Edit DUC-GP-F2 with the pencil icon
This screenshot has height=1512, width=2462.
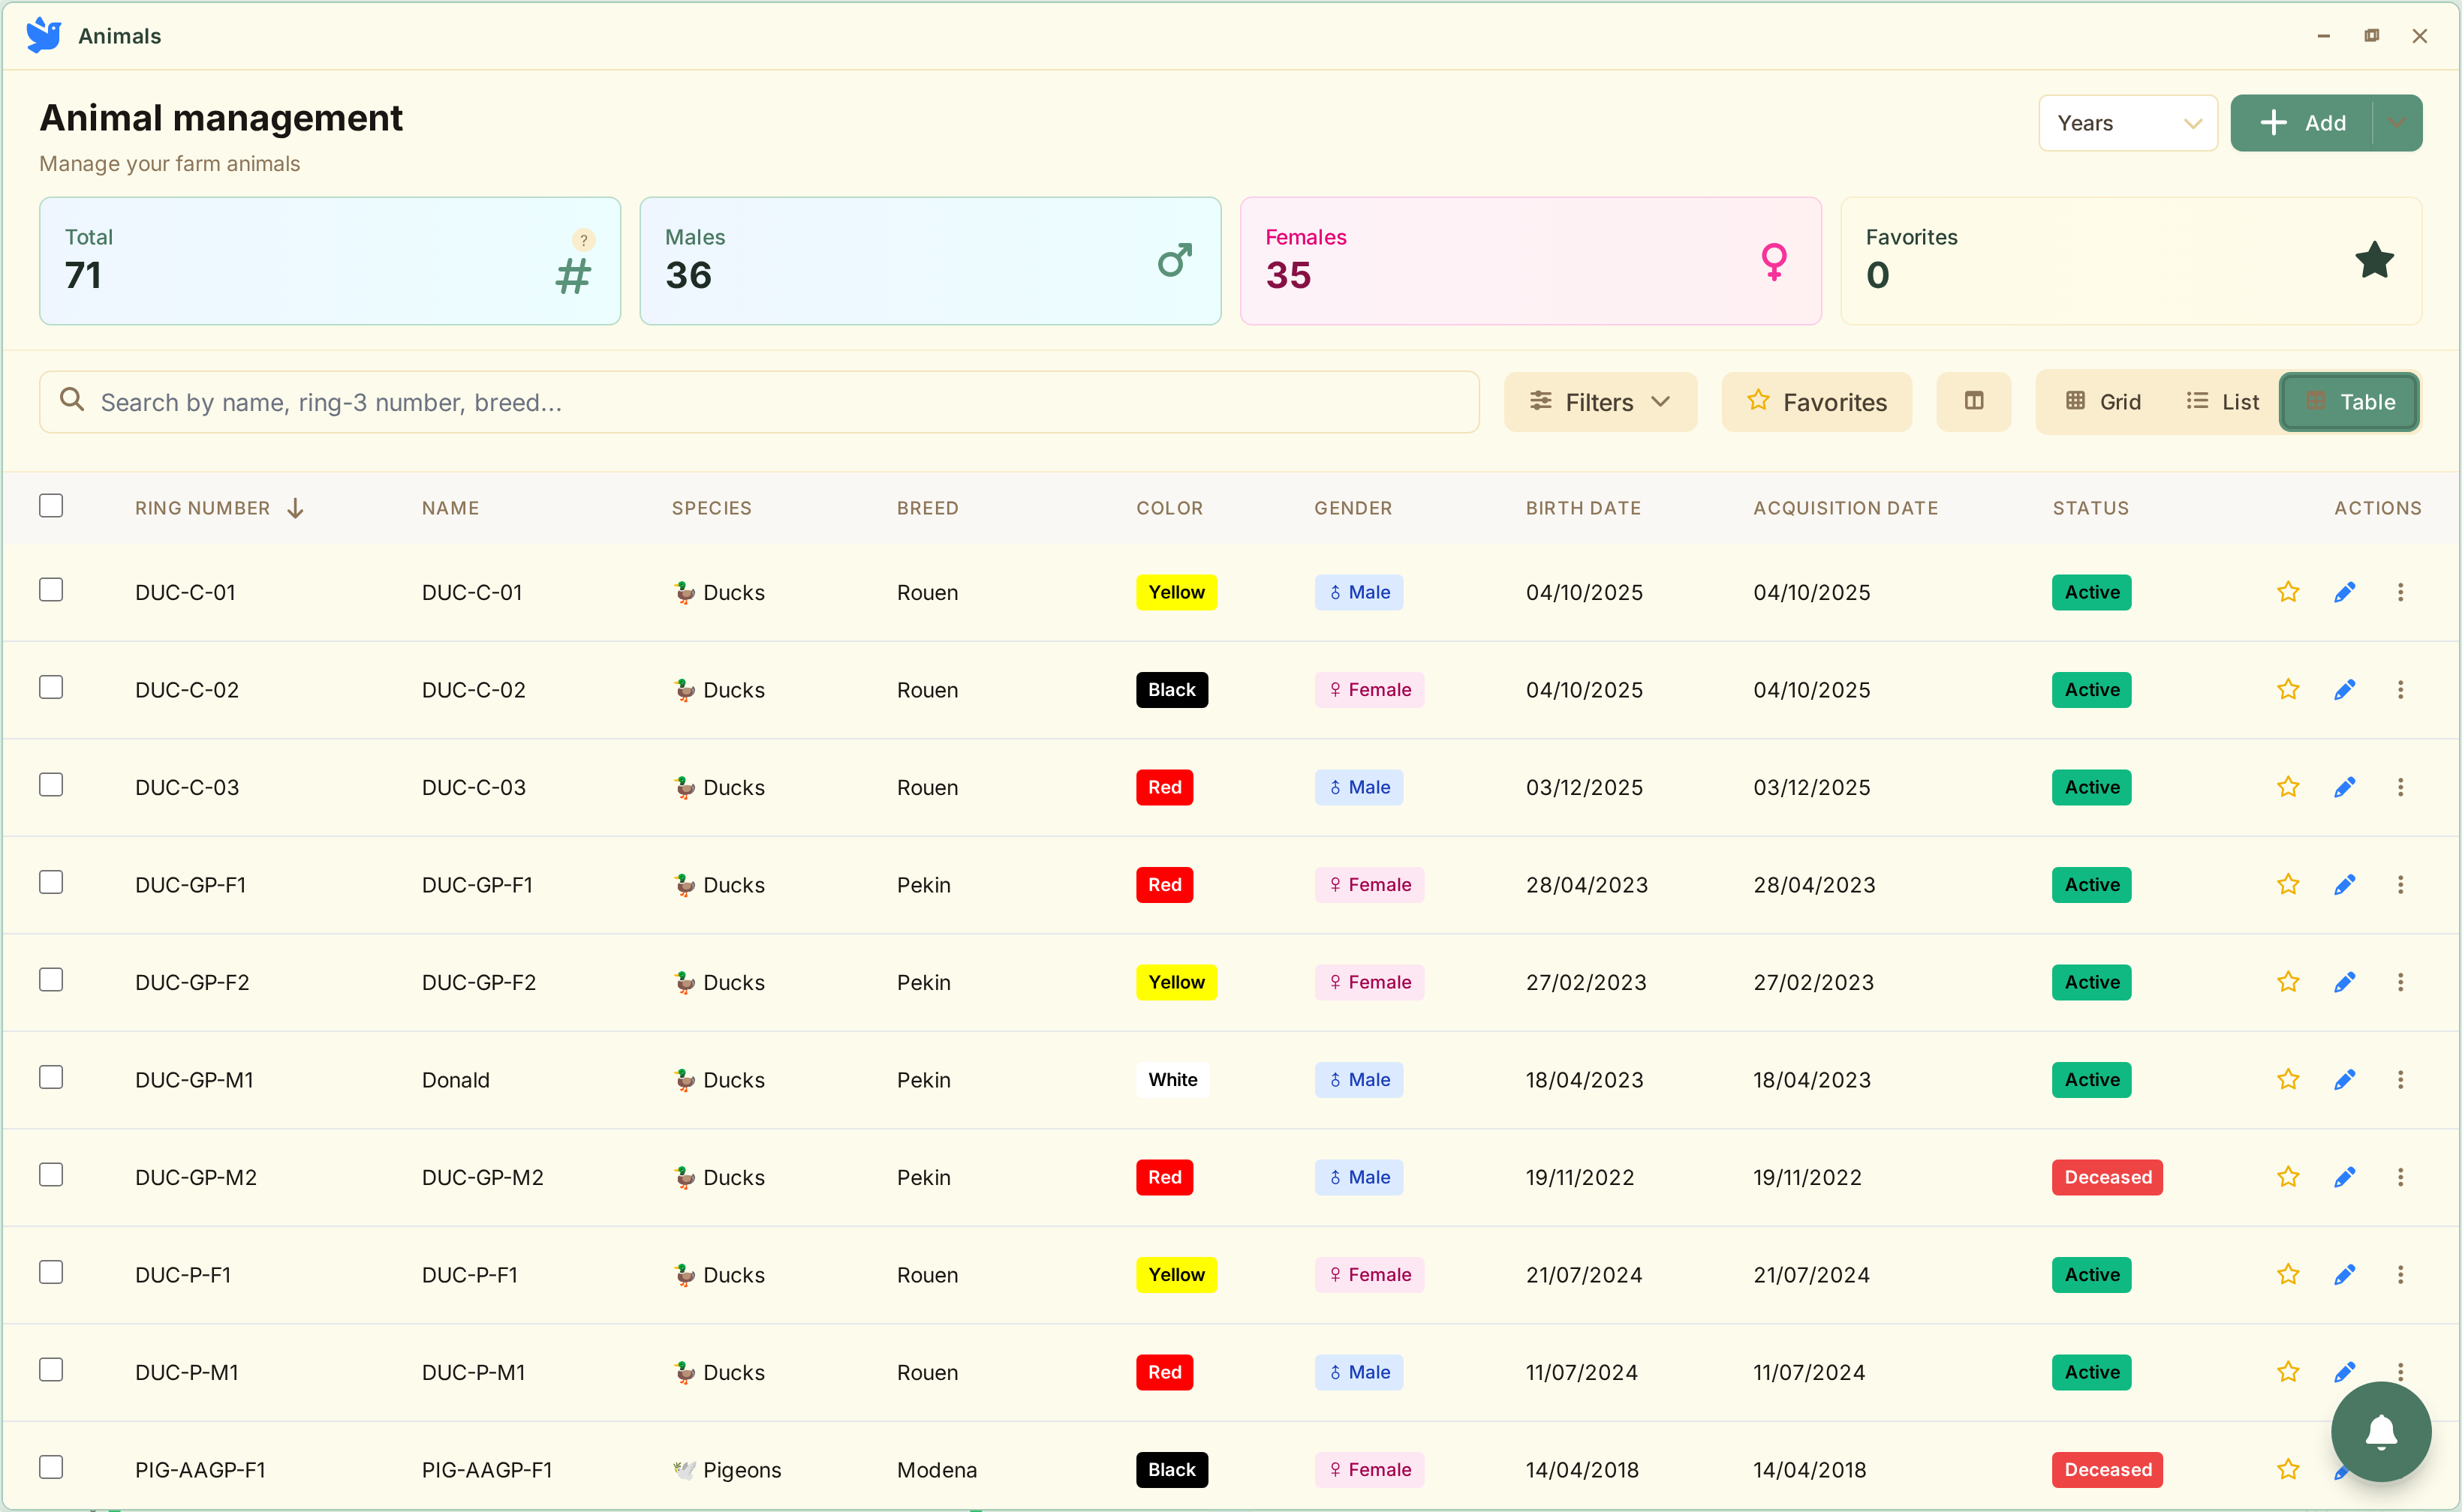pos(2344,982)
